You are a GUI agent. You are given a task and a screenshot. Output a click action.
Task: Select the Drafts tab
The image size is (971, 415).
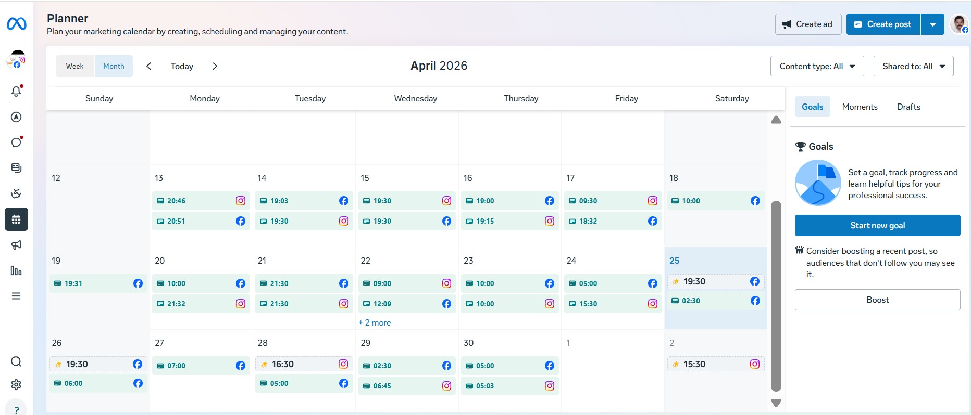pos(908,107)
